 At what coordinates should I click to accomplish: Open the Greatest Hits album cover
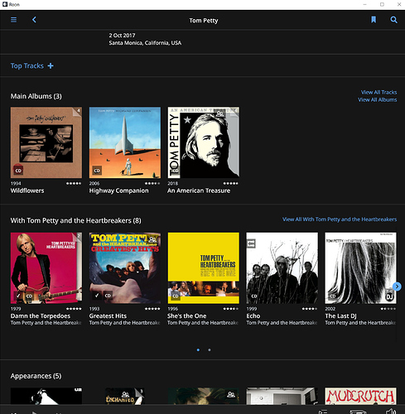pos(125,268)
